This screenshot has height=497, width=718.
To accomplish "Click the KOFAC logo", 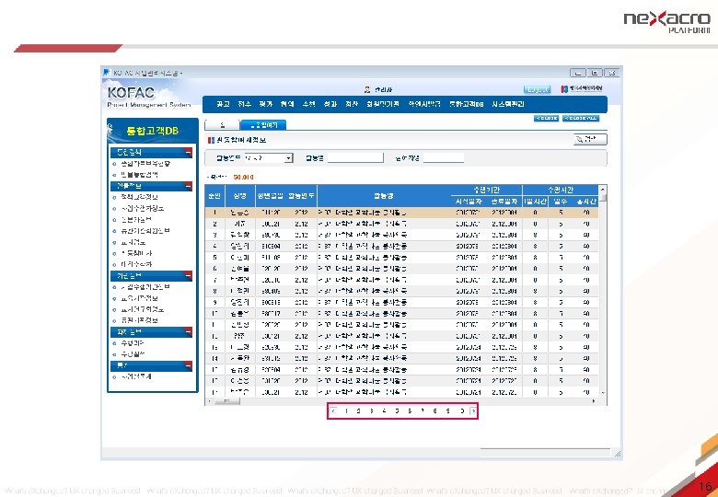I will click(x=131, y=92).
